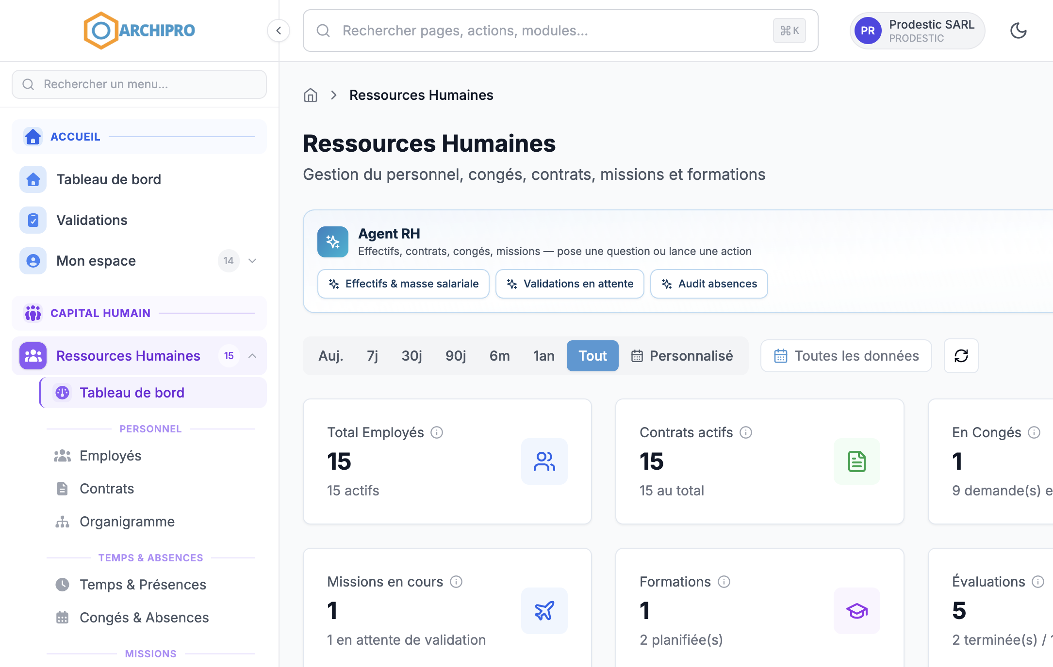This screenshot has width=1053, height=667.
Task: Select the Auj. period tab
Action: 331,356
